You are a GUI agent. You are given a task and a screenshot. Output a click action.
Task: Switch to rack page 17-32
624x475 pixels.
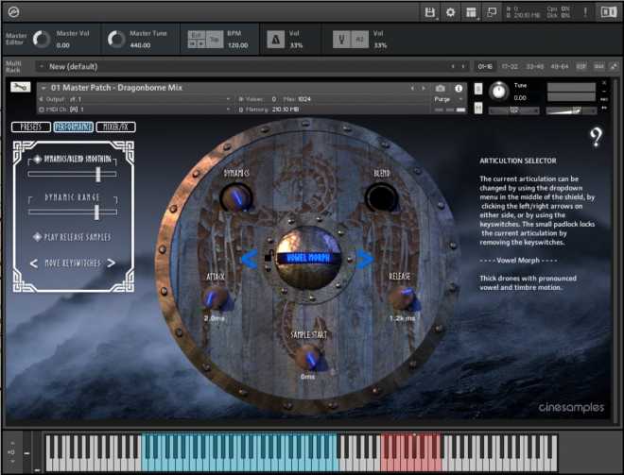[x=510, y=66]
